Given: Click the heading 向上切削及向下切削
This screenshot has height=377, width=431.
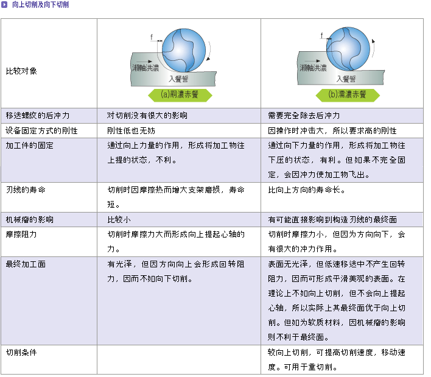Looking at the screenshot, I should 41,5.
